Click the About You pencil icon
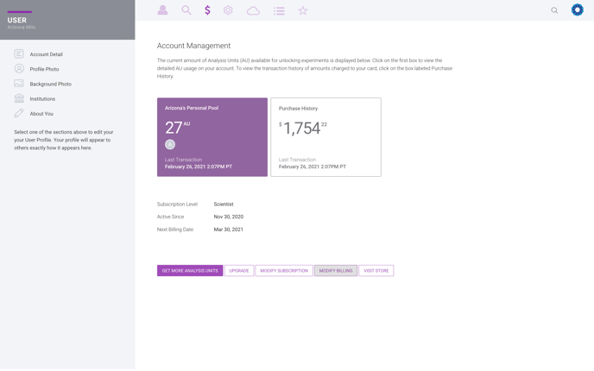The image size is (594, 371). pos(19,113)
